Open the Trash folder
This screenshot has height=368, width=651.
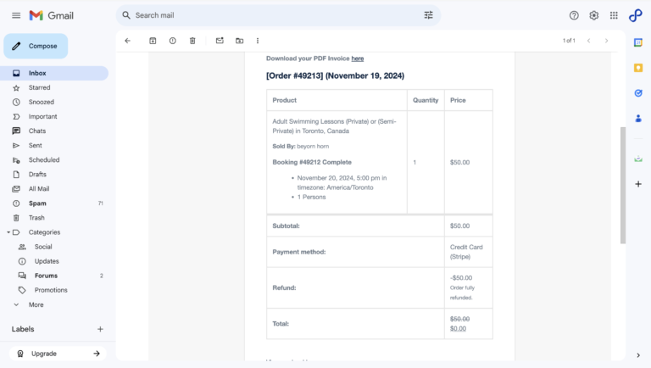[54, 218]
